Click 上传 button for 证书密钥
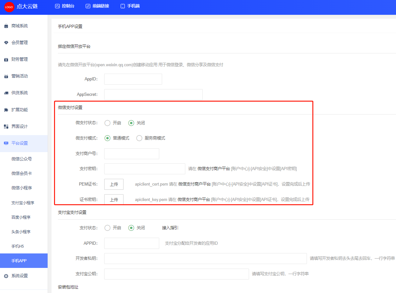 click(114, 200)
